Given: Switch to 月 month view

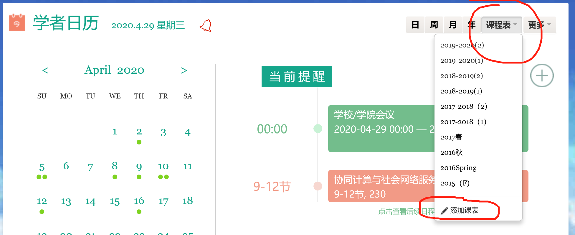Looking at the screenshot, I should [453, 25].
